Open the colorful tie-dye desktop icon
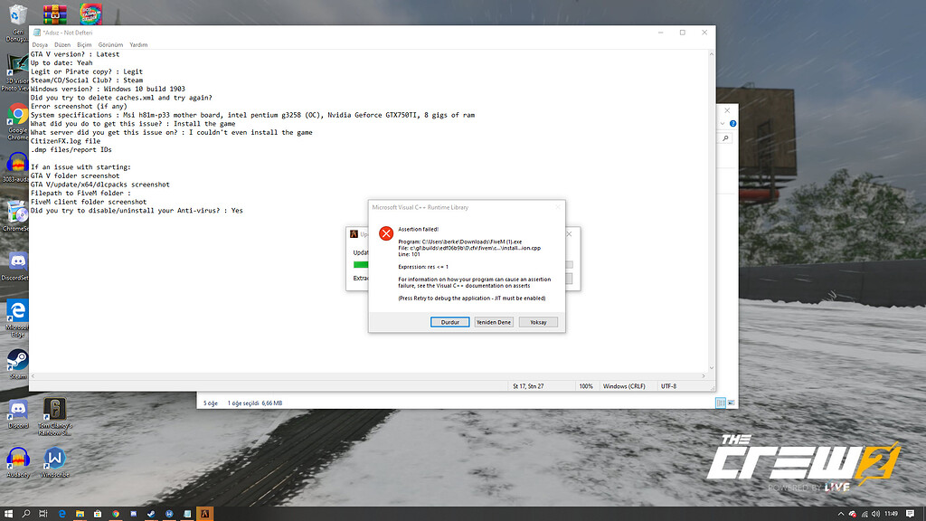 [x=91, y=14]
